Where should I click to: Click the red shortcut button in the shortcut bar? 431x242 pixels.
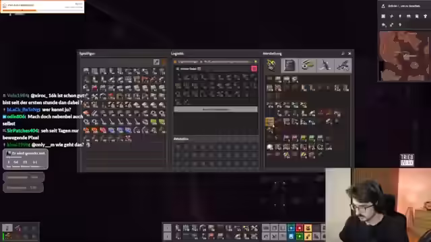pos(299,228)
